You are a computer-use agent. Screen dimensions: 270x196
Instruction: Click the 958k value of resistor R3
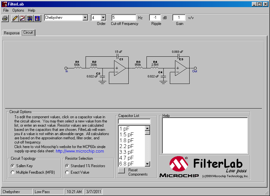138,65
